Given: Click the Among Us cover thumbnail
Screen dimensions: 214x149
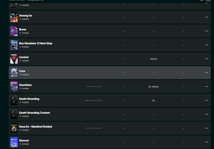Looking at the screenshot, I should pos(14,17).
